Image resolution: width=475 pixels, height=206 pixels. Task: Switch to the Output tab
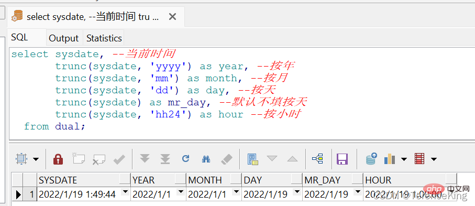[63, 38]
